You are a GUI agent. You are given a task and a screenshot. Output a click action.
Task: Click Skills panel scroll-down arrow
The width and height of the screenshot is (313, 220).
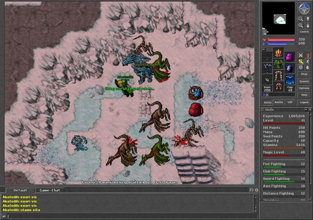(x=310, y=198)
